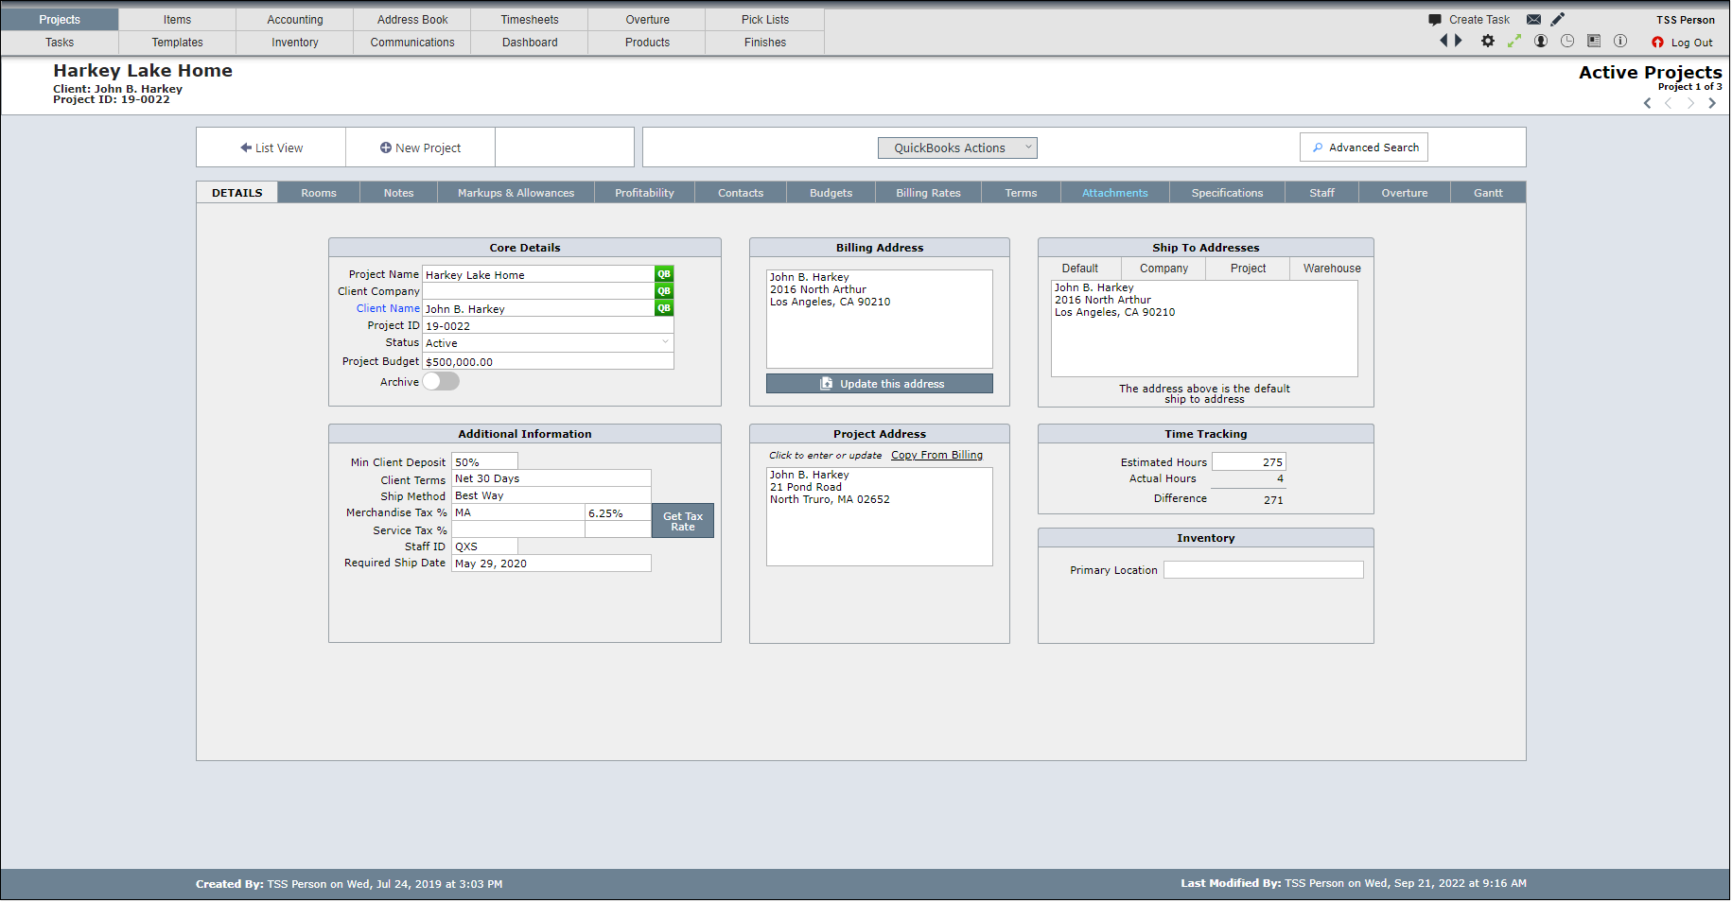This screenshot has height=902, width=1732.
Task: Click the Required Ship Date field
Action: 551,564
